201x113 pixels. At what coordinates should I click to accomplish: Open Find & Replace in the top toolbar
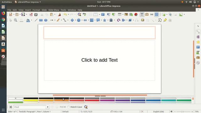point(79,14)
